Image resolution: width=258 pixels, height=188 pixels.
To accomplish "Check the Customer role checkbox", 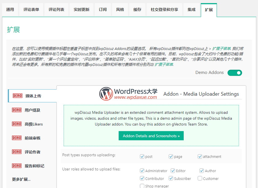I will click(x=200, y=178).
